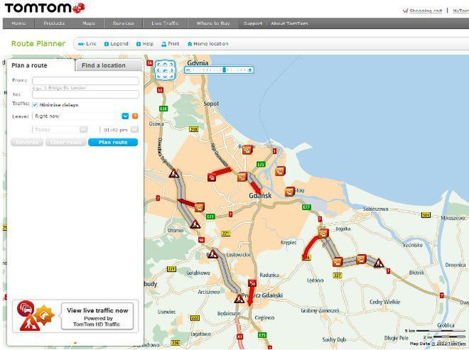Open the Where to Buy menu item
Viewport: 469px width, 350px height.
pyautogui.click(x=213, y=23)
